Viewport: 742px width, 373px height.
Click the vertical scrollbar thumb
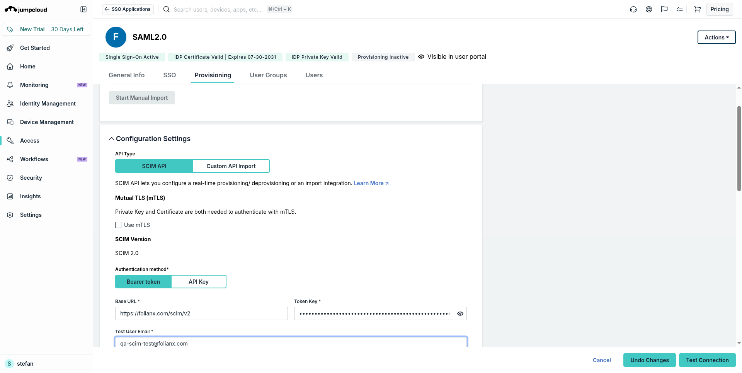click(739, 148)
